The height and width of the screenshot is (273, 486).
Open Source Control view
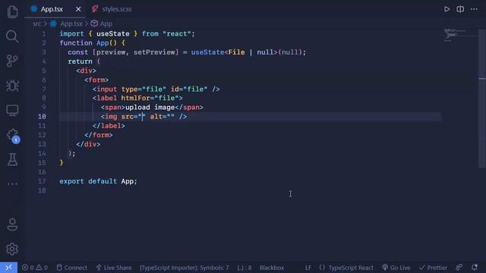(x=12, y=61)
